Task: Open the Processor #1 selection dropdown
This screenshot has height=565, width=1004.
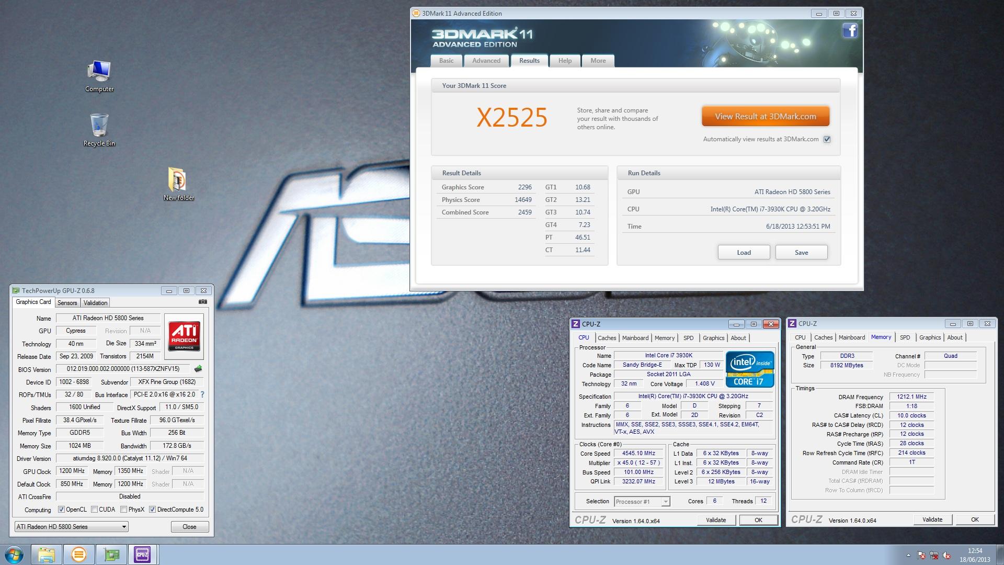Action: point(642,502)
